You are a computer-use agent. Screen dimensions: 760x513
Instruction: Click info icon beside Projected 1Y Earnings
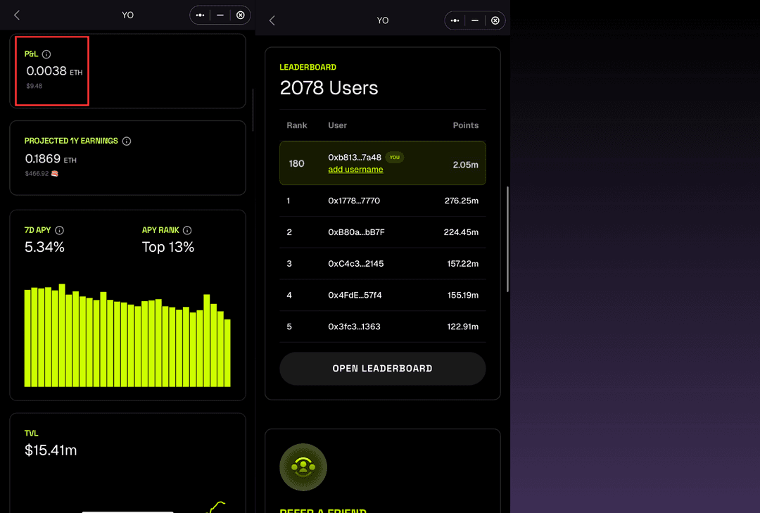click(x=127, y=141)
